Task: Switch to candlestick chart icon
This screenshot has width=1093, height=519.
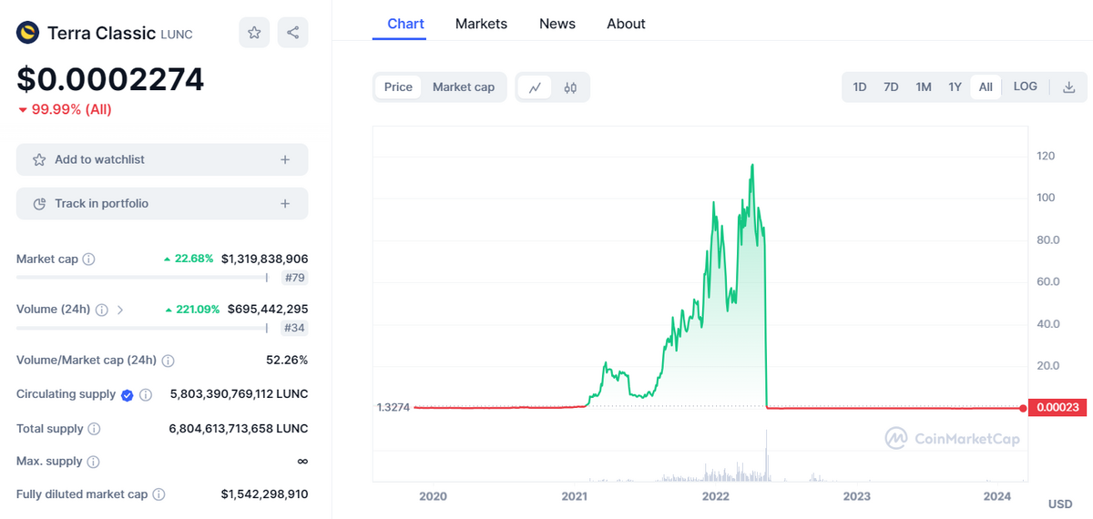Action: tap(570, 87)
